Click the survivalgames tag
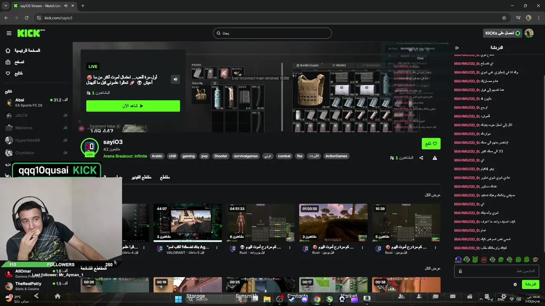Image resolution: width=545 pixels, height=306 pixels. [x=246, y=156]
